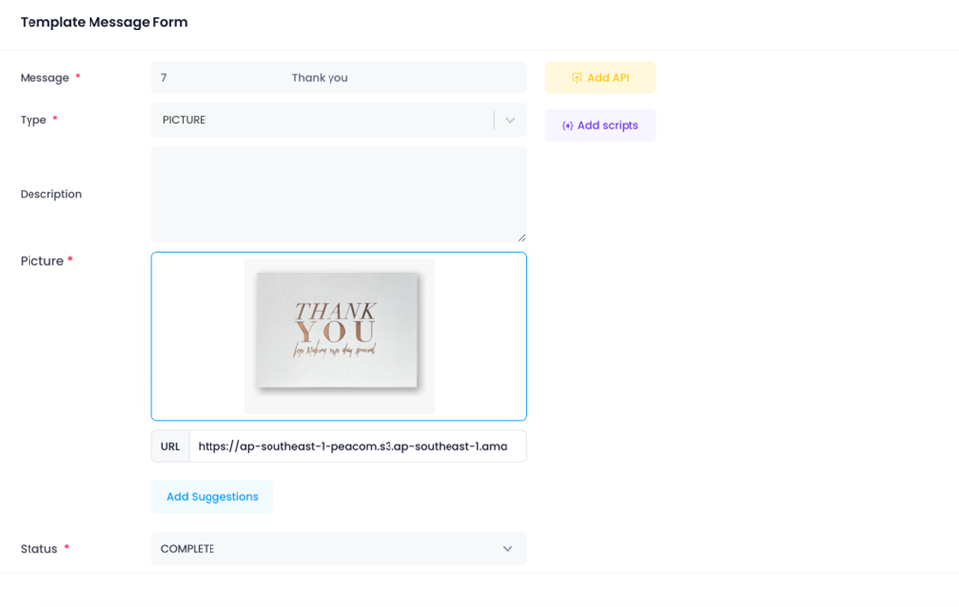Click the Status field label
Screen dimensions: 959x607
[38, 549]
